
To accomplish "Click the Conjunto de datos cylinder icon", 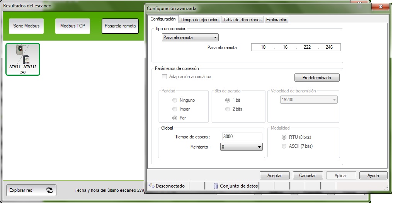I will [216, 186].
